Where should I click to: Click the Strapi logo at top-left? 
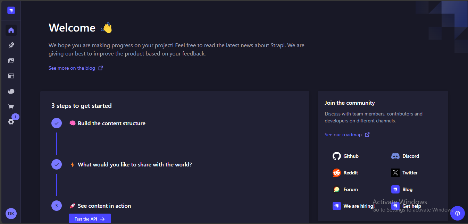pos(11,10)
